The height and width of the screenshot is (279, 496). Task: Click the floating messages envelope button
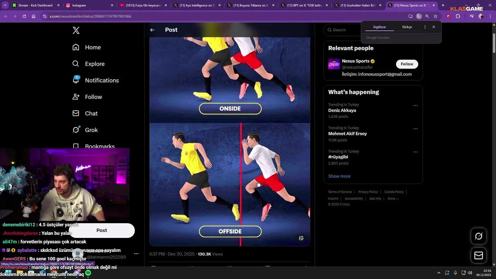(x=479, y=255)
